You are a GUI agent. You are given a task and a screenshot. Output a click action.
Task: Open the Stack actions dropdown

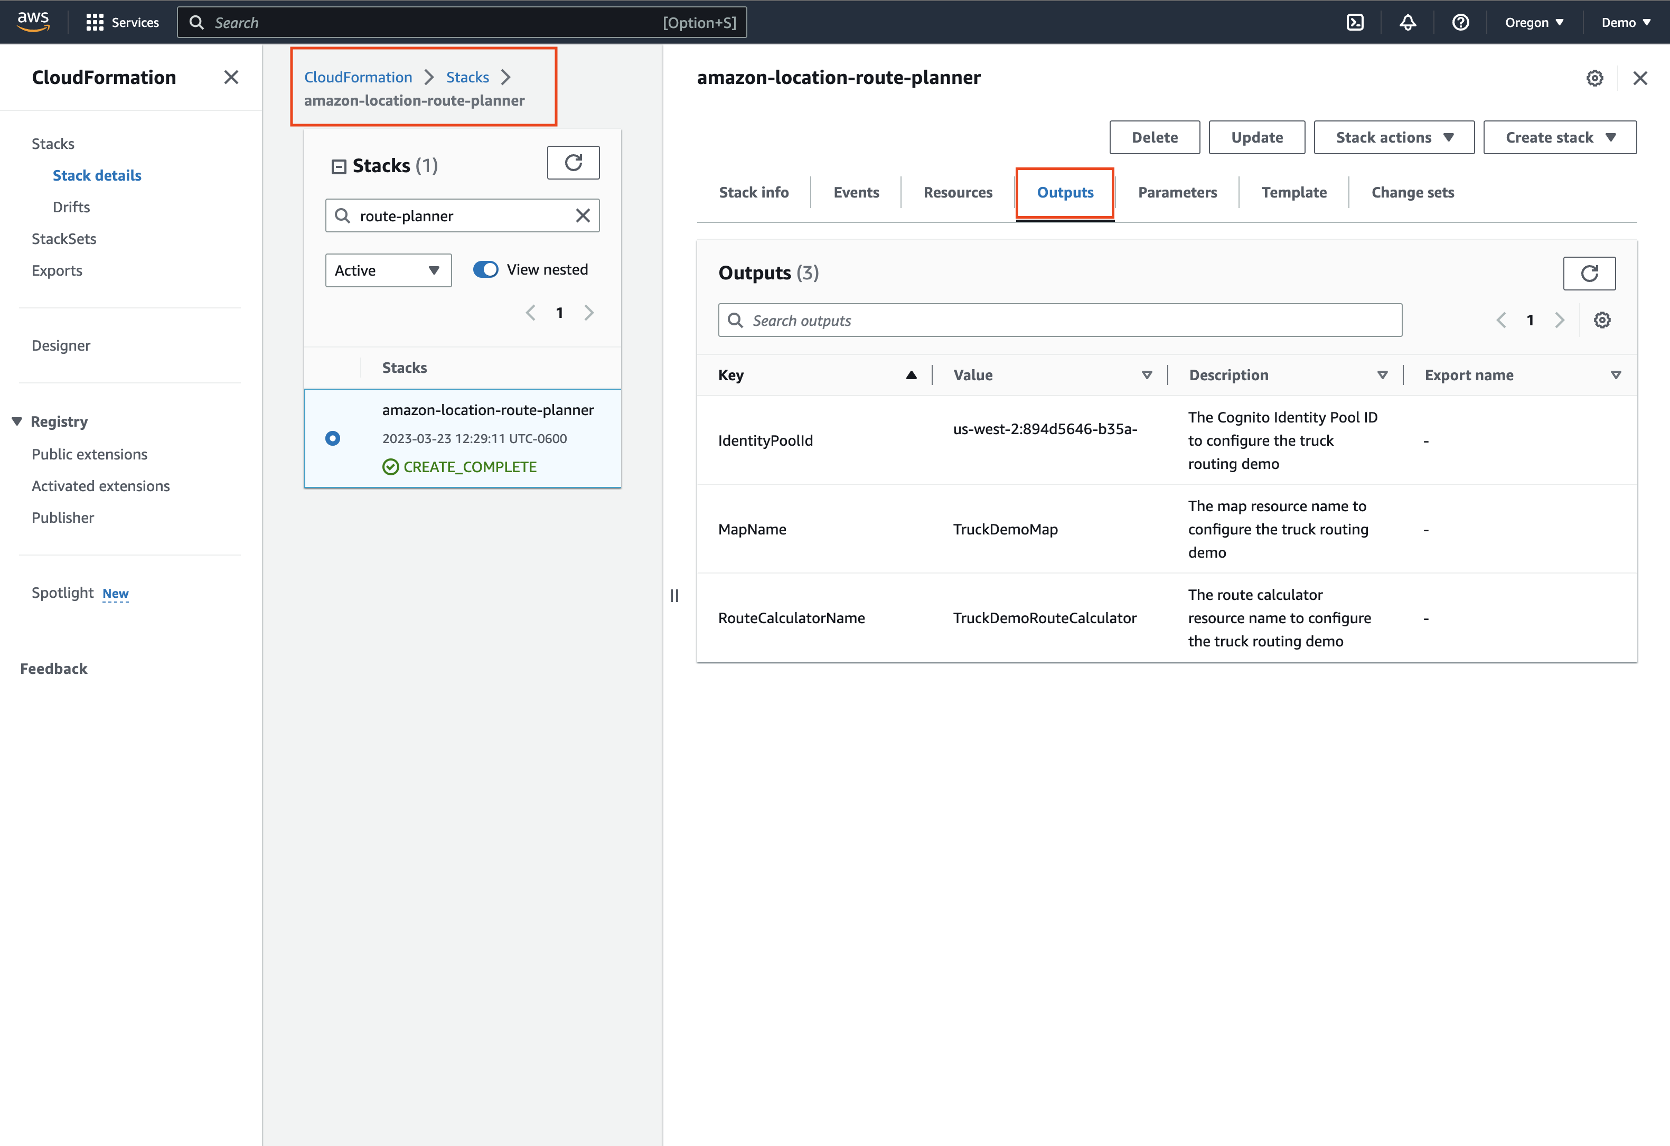click(x=1393, y=137)
